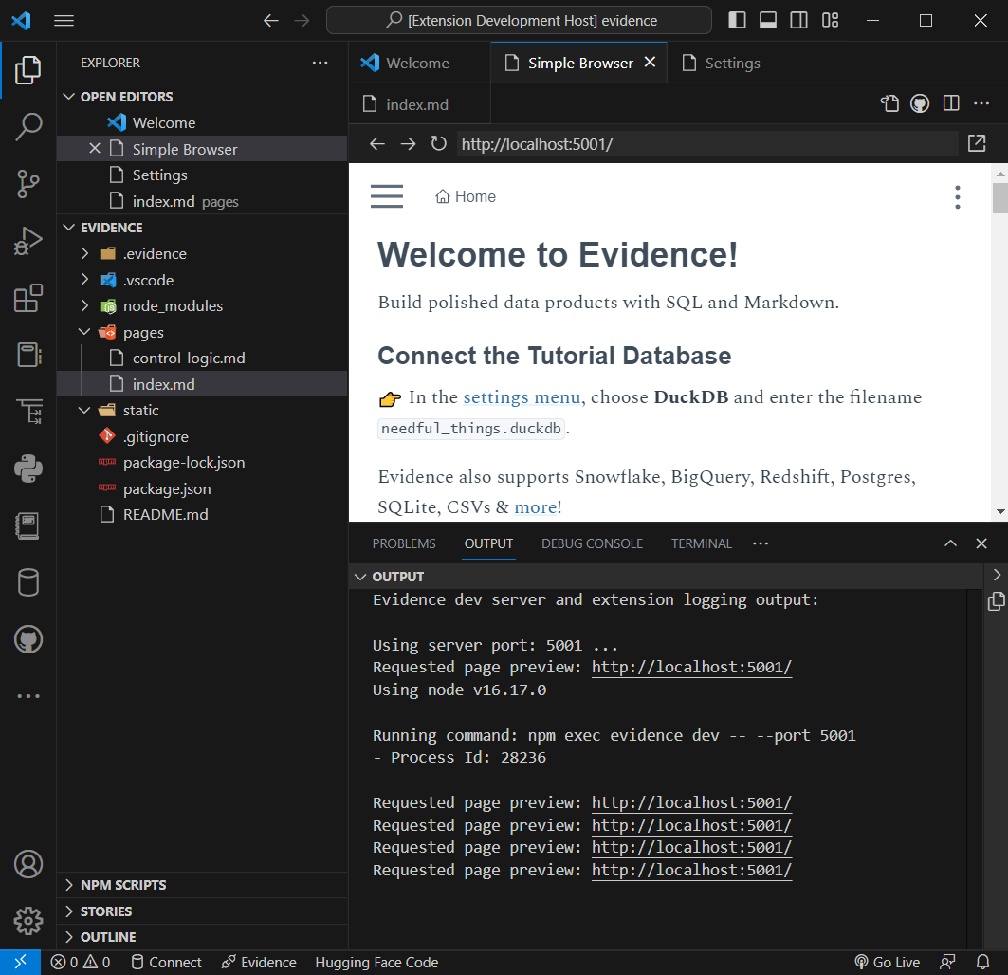Image resolution: width=1008 pixels, height=975 pixels.
Task: Follow the http://localhost:5001/ link in OUTPUT
Action: tap(691, 667)
